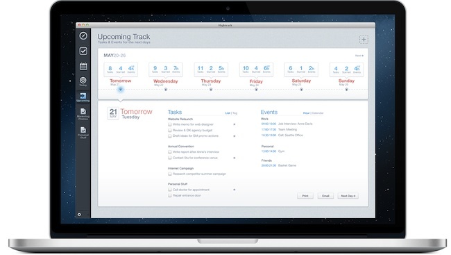Viewport: 451px width, 255px height.
Task: Open the Today target icon
Action: pyautogui.click(x=83, y=81)
